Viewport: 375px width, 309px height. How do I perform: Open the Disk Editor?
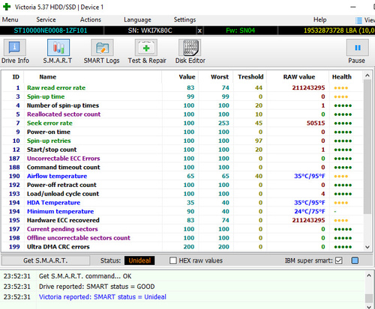[x=190, y=48]
